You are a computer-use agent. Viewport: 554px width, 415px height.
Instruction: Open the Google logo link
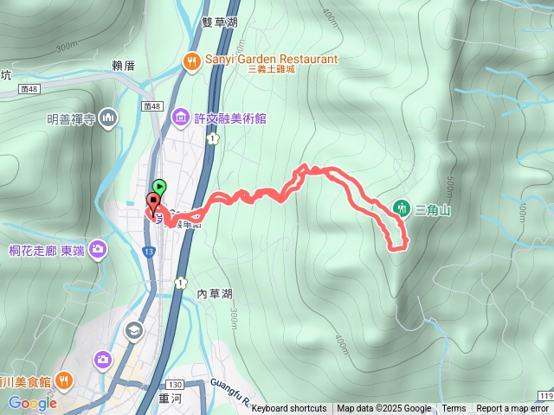click(33, 404)
